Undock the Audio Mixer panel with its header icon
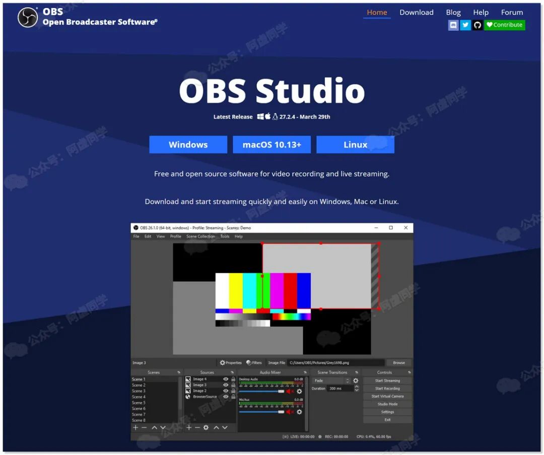Screen dimensions: 544x455 (305, 372)
